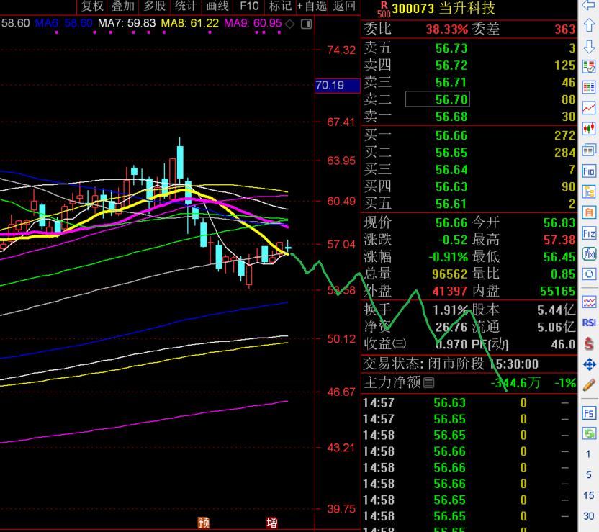Screen dimensions: 599x532
Task: Click the 卖五 price 56.73
Action: [451, 48]
